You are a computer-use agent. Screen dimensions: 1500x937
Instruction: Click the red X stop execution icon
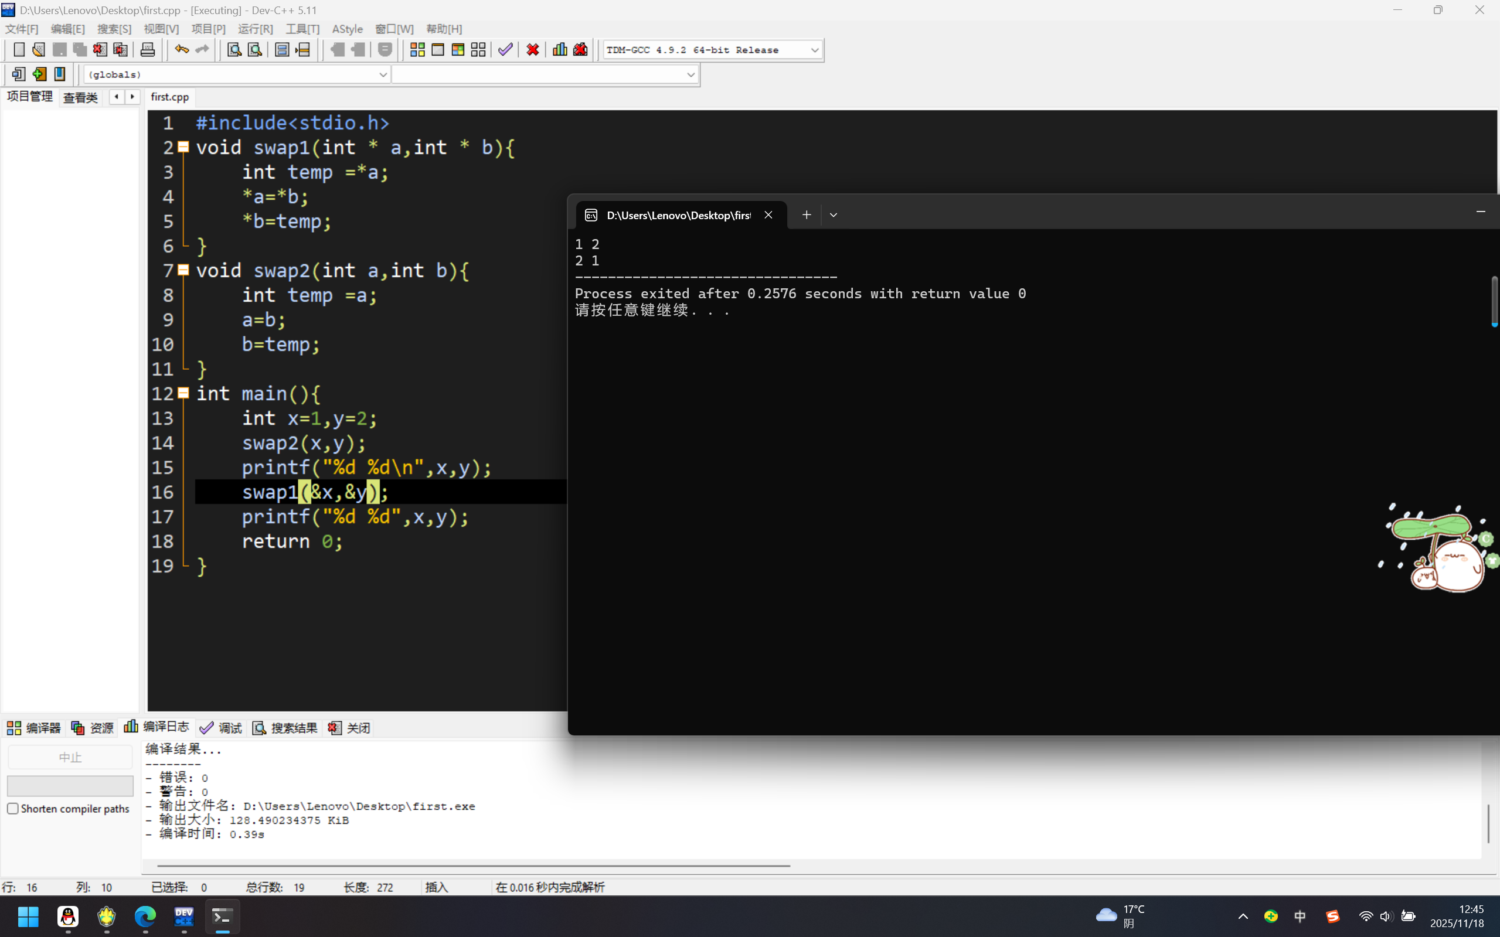pyautogui.click(x=532, y=50)
